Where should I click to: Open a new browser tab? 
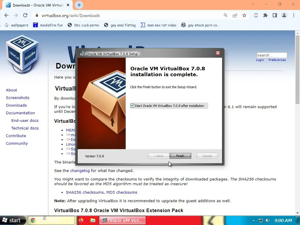click(x=79, y=5)
